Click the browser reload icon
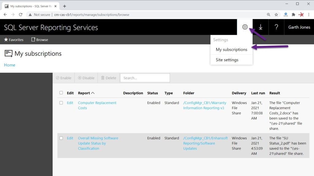This screenshot has height=176, width=314. (21, 14)
